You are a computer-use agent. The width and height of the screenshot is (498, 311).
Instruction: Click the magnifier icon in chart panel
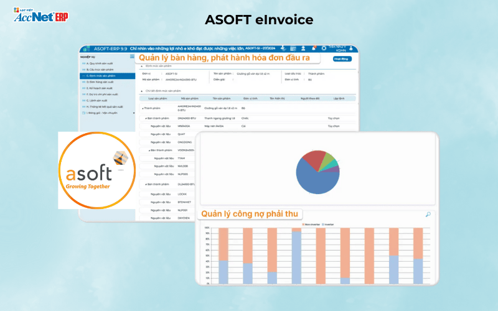click(x=428, y=215)
